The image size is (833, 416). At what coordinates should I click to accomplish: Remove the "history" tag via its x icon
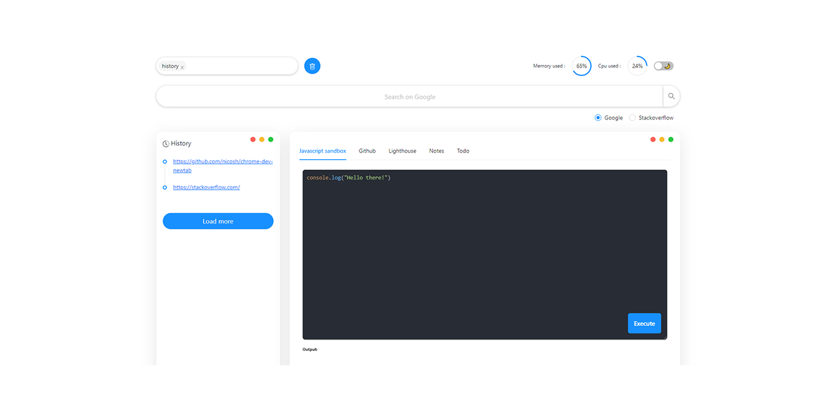(182, 66)
